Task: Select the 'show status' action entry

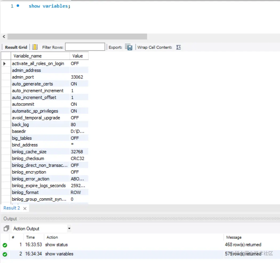Action: [56, 245]
